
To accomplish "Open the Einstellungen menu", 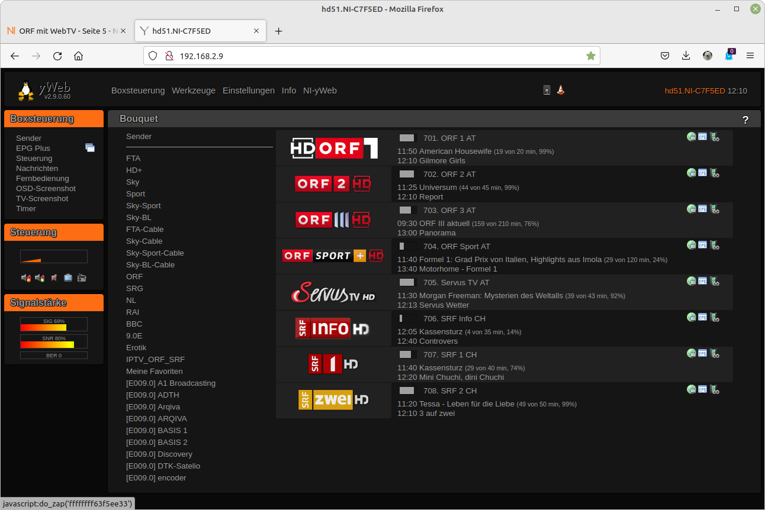I will pos(249,91).
